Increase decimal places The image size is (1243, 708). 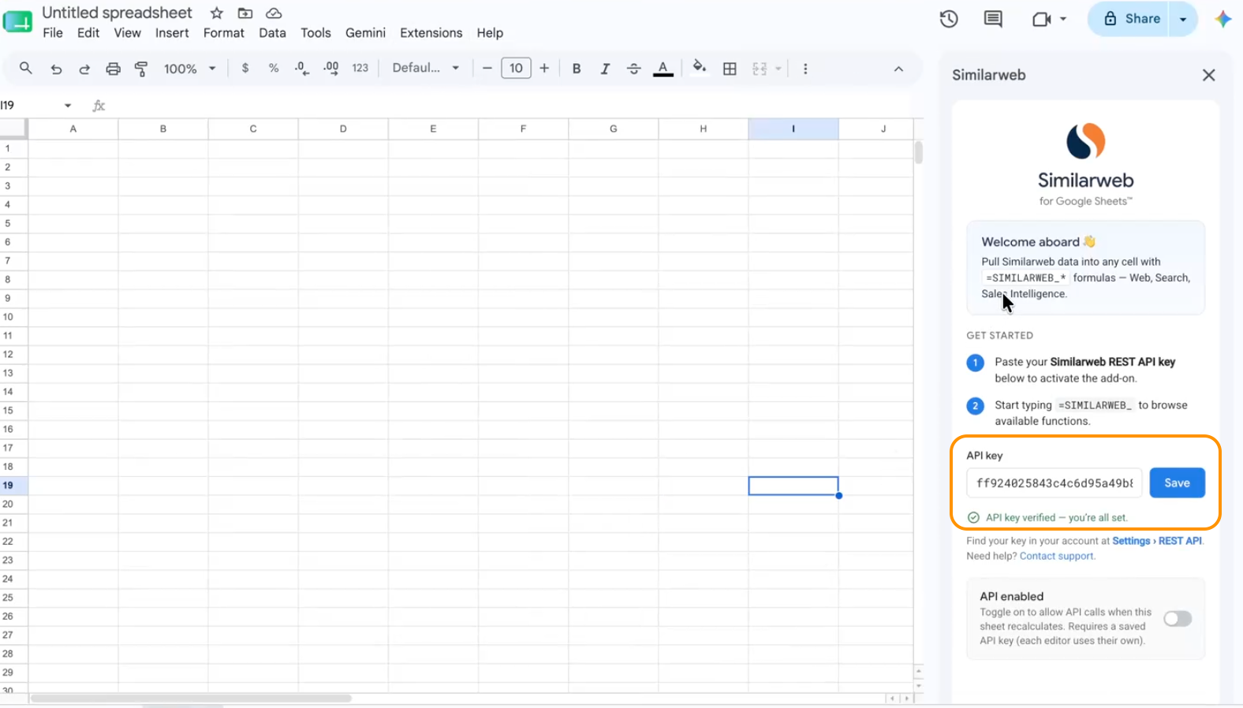coord(331,69)
